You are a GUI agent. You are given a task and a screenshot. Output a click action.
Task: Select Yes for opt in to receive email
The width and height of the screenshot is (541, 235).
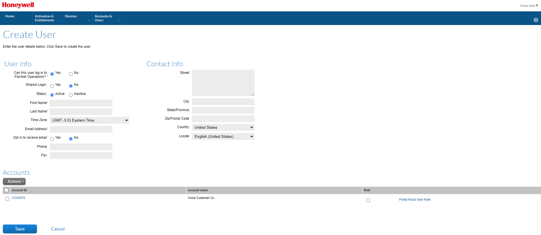click(52, 139)
